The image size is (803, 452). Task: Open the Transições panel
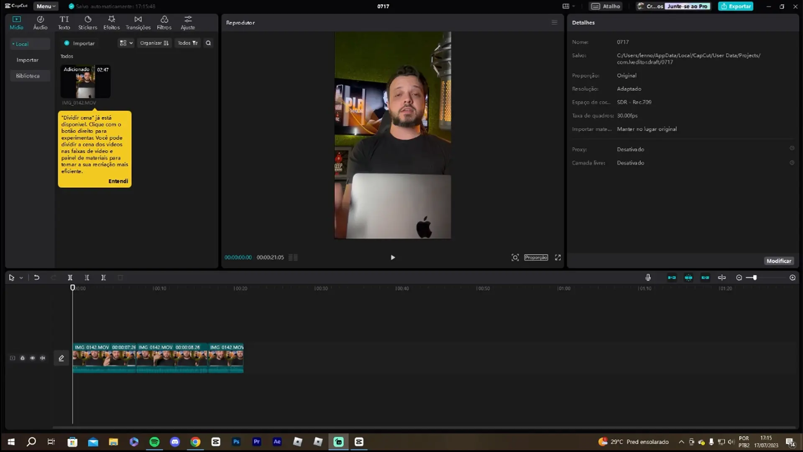point(138,23)
